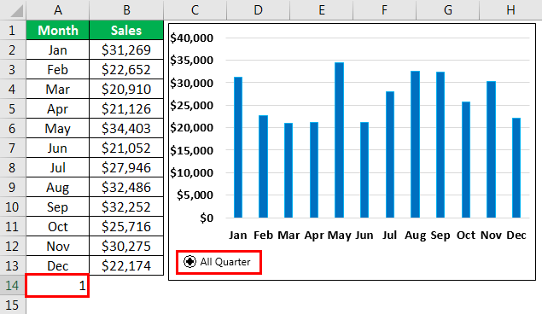This screenshot has width=542, height=314.
Task: Select row 7 header
Action: 13,148
